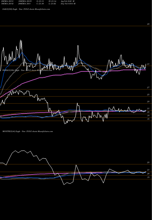Select the 200EMA: 20.8 readout
The height and width of the screenshot is (220, 152).
pyautogui.click(x=24, y=4)
